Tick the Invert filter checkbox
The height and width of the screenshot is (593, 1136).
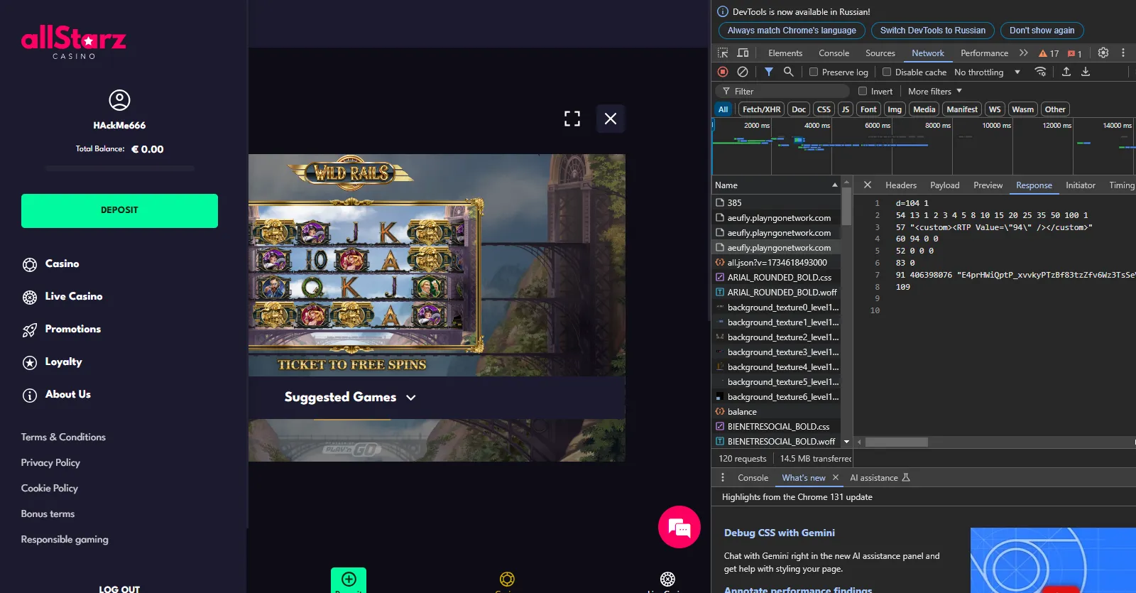coord(863,91)
